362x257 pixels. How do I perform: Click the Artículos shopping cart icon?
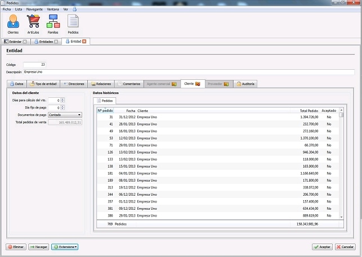(x=33, y=24)
